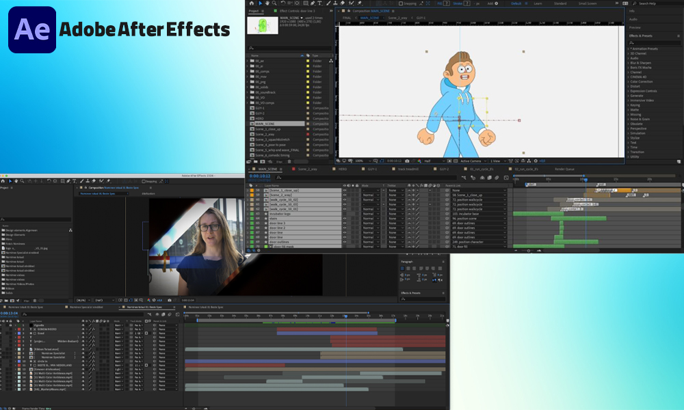Select the Zoom magnifier tool in upper toolbar
This screenshot has height=410, width=684.
coord(274,3)
